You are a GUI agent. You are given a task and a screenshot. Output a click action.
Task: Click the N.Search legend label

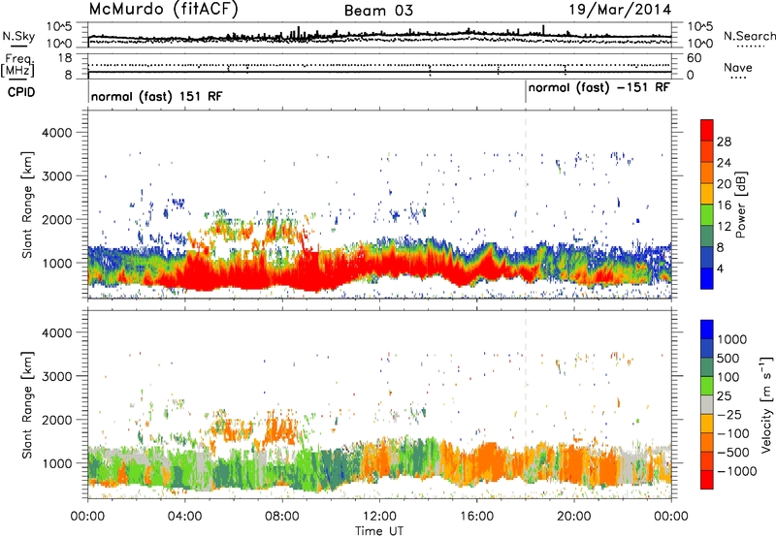coord(749,36)
